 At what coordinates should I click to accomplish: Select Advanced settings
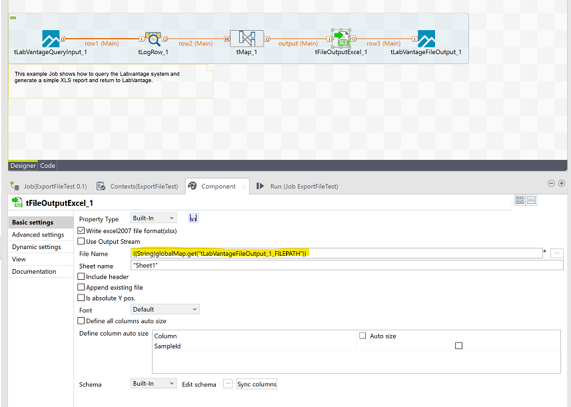point(41,234)
